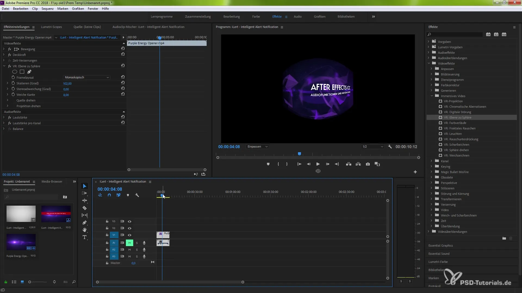Step forward one frame in program monitor
522x293 pixels.
(x=328, y=164)
